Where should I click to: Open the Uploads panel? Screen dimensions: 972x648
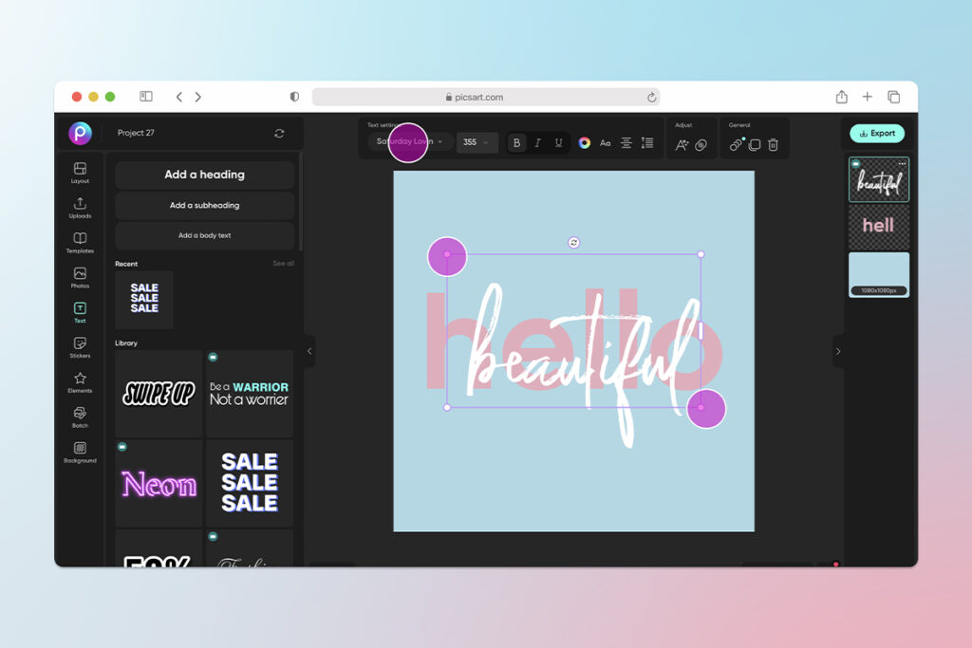point(80,206)
